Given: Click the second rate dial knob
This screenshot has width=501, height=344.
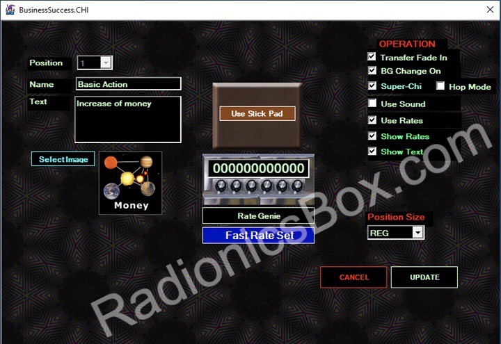Looking at the screenshot, I should (x=236, y=186).
